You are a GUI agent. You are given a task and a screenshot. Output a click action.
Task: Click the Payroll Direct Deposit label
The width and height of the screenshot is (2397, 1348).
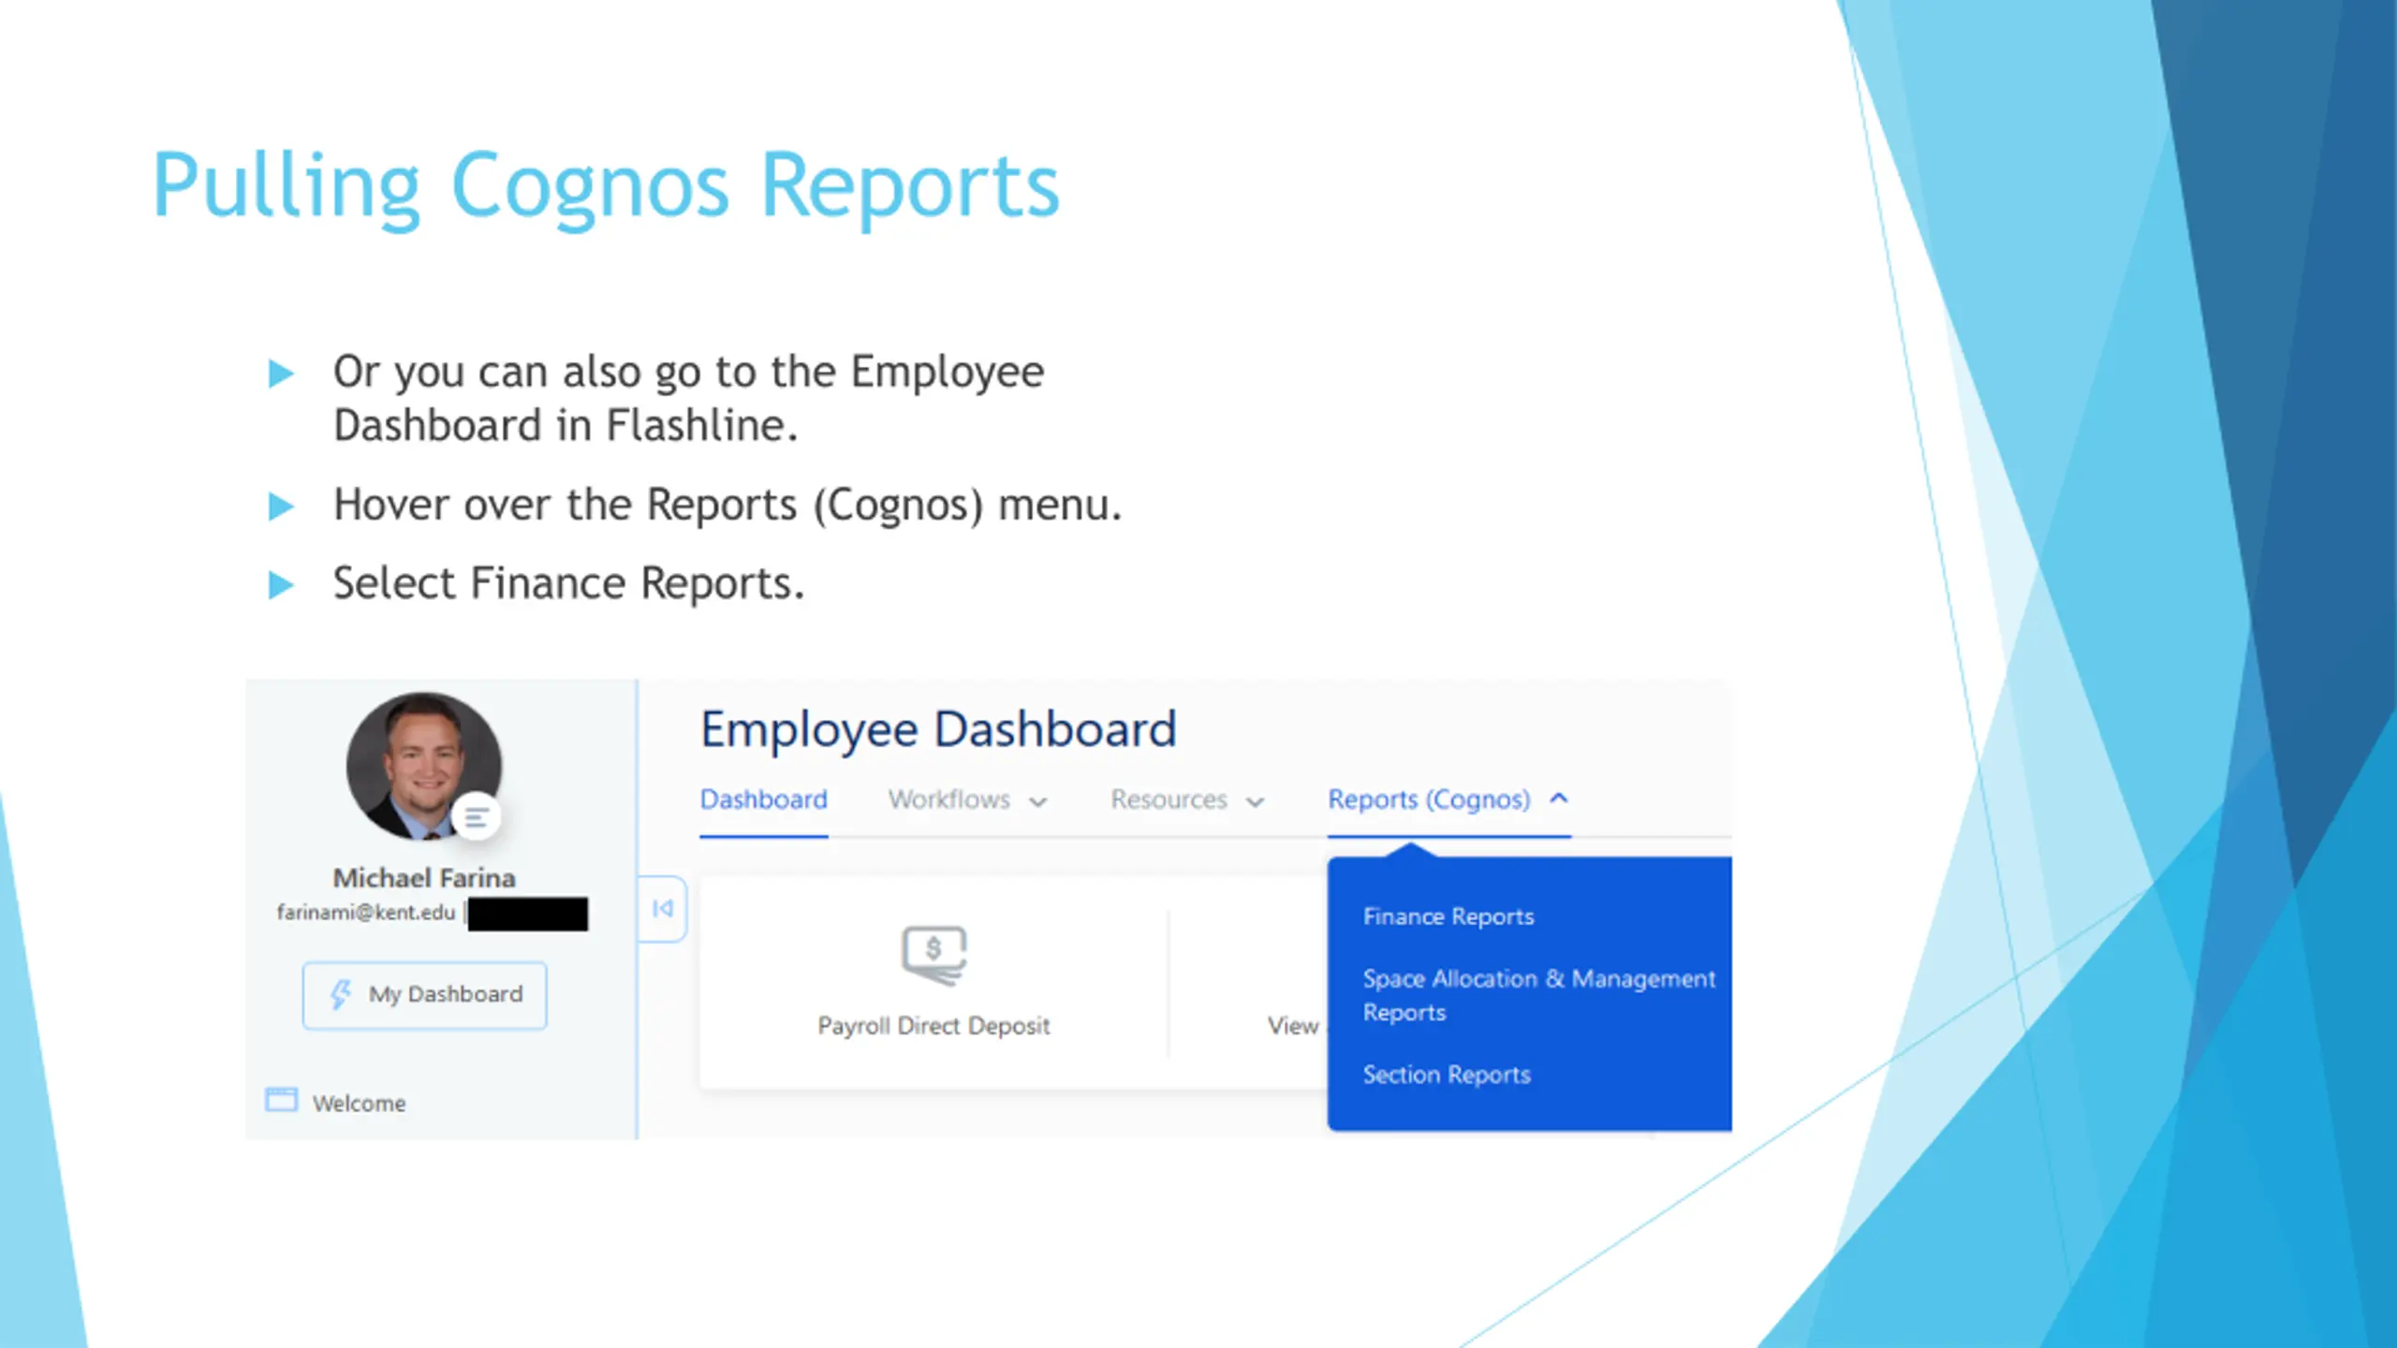[934, 1026]
